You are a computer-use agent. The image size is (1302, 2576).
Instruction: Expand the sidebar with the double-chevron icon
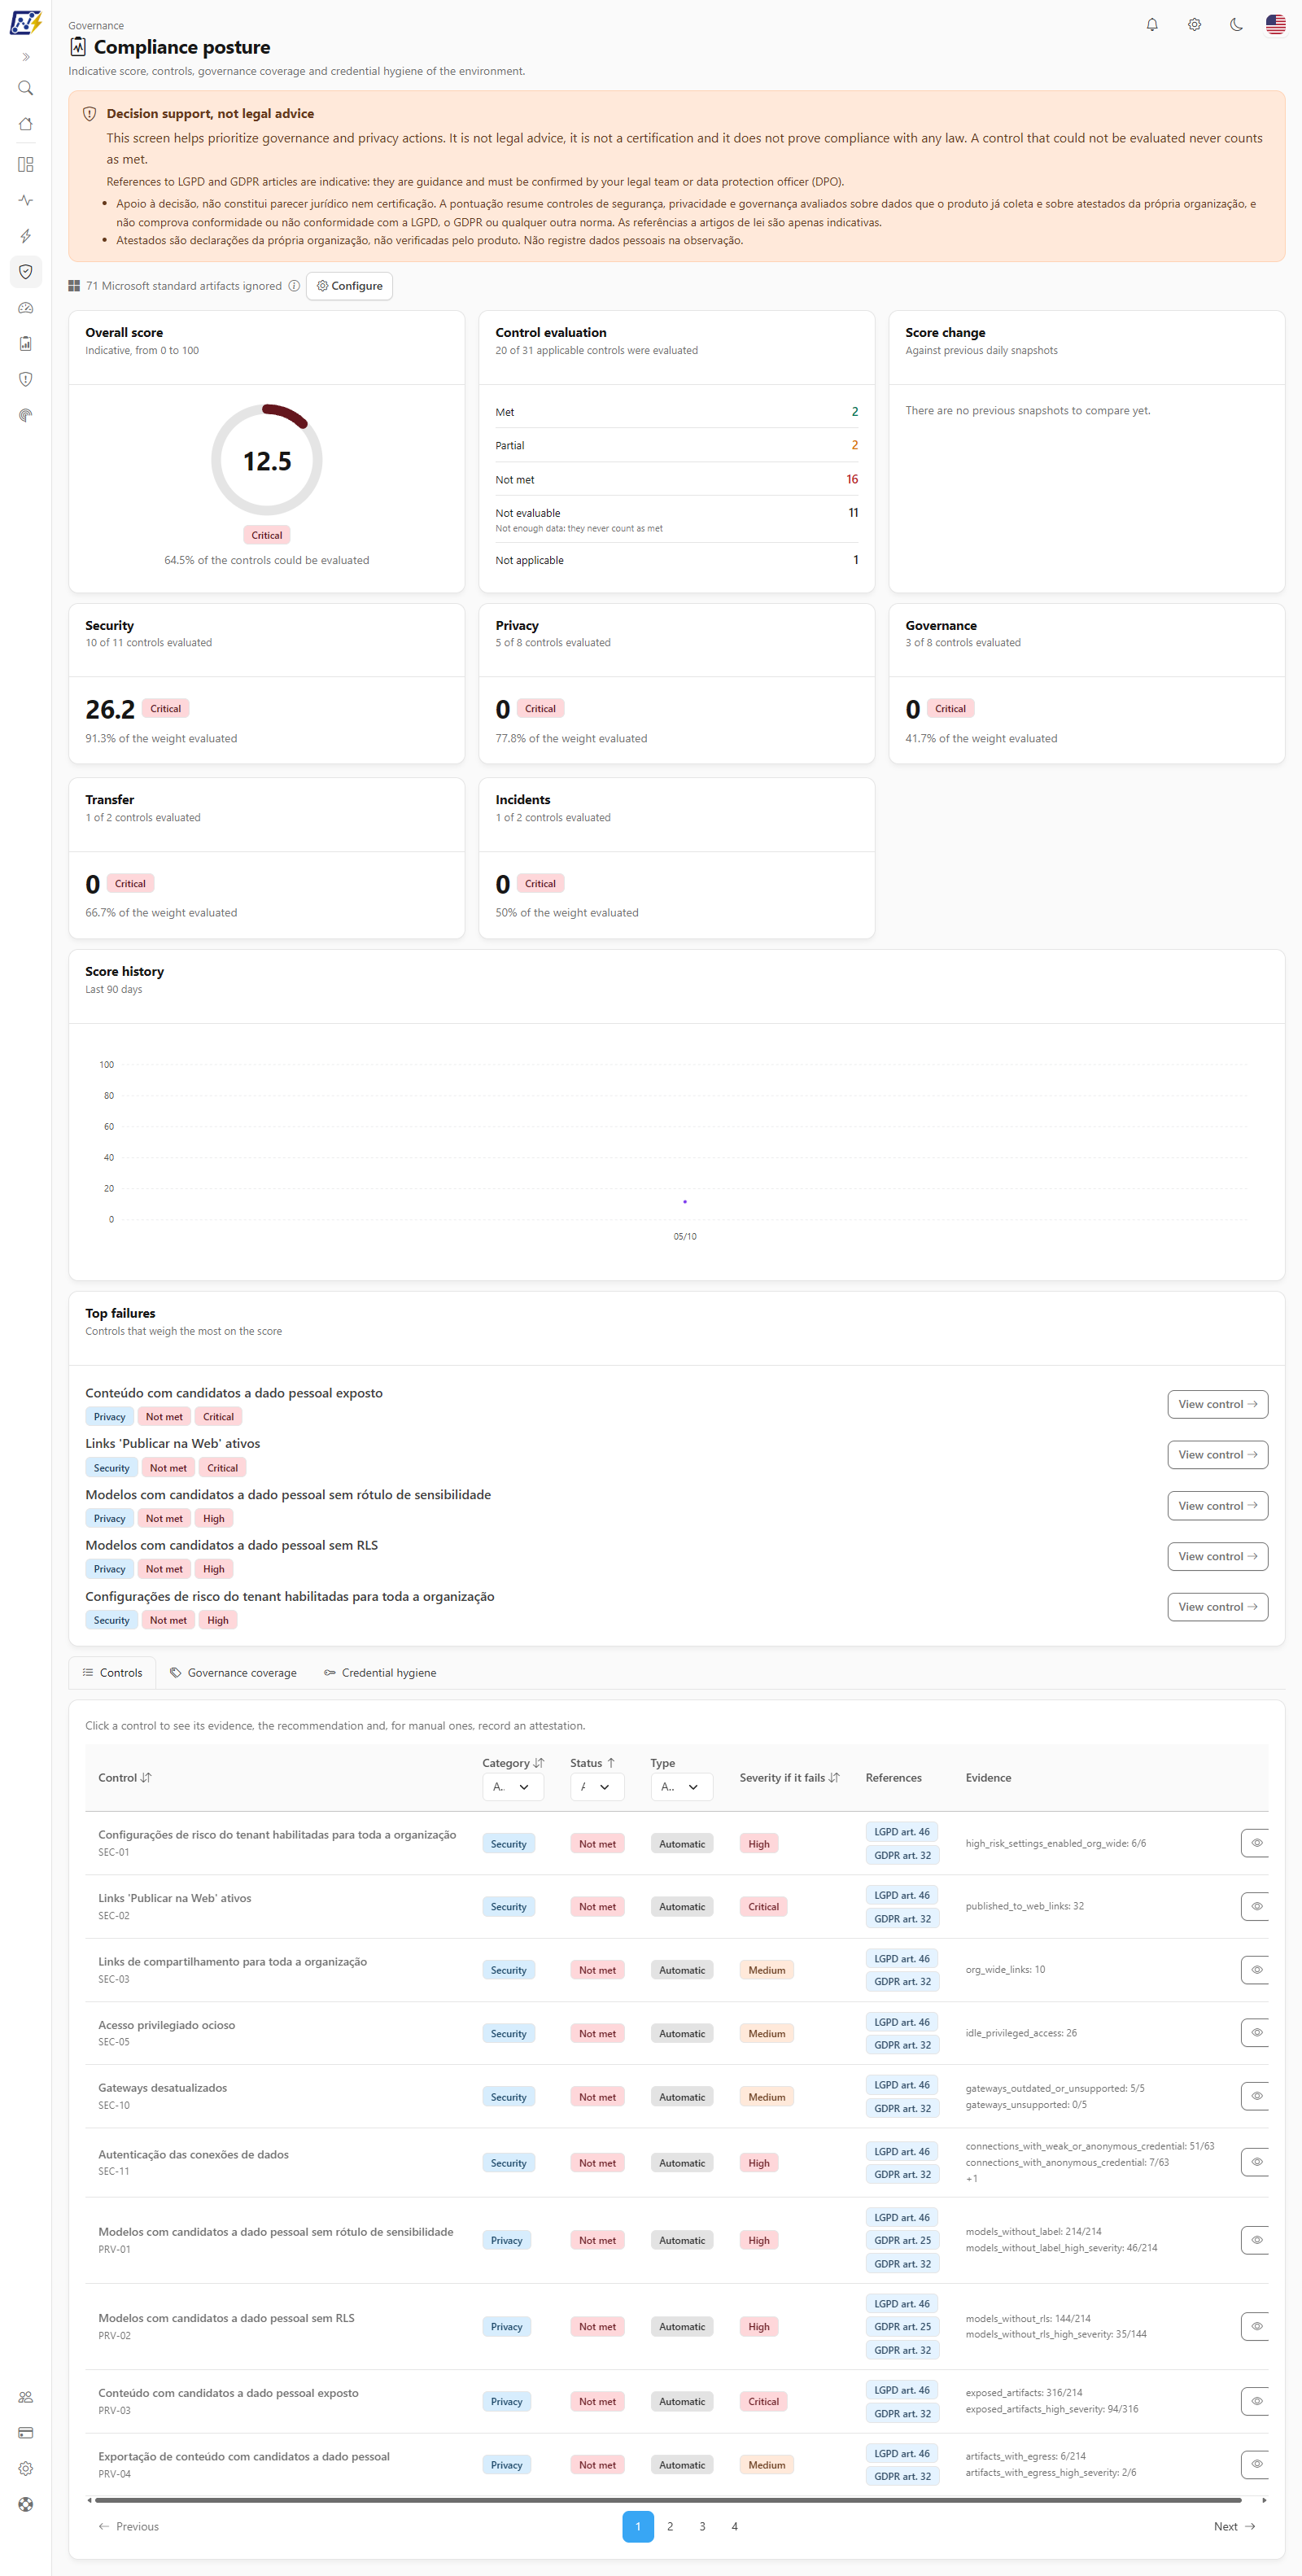26,57
